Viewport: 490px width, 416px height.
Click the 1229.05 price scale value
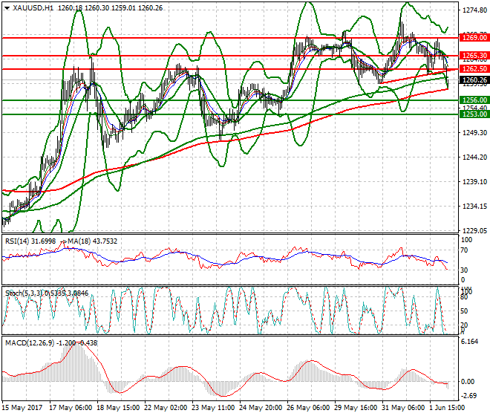coord(474,230)
